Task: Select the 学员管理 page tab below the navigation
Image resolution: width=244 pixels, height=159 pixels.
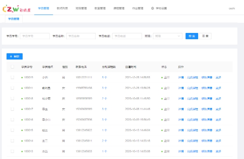Action: pos(14,19)
